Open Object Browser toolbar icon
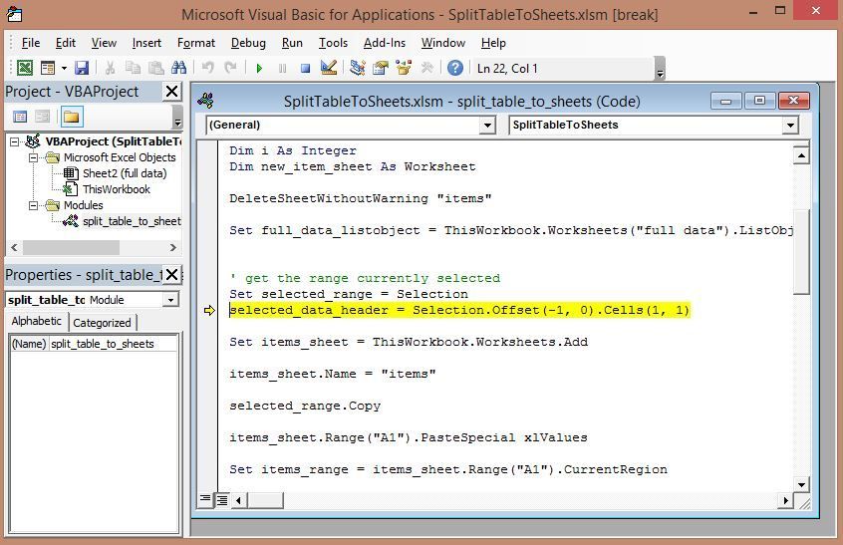The width and height of the screenshot is (843, 545). pyautogui.click(x=404, y=69)
